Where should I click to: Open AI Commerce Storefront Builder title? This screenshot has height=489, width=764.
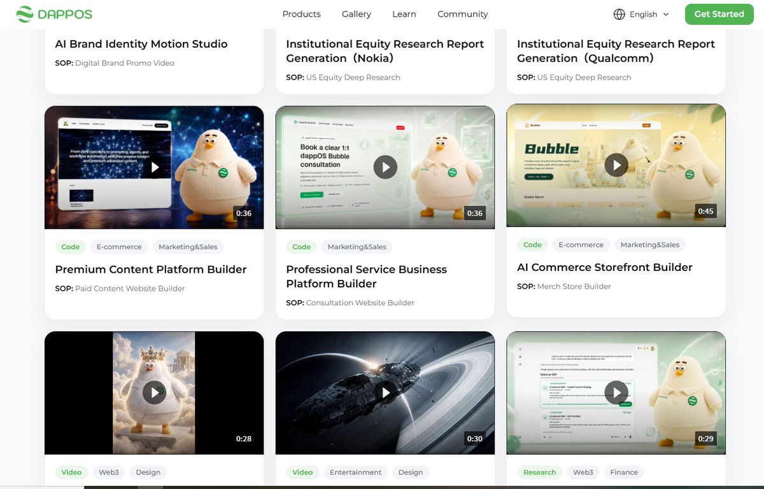[605, 267]
